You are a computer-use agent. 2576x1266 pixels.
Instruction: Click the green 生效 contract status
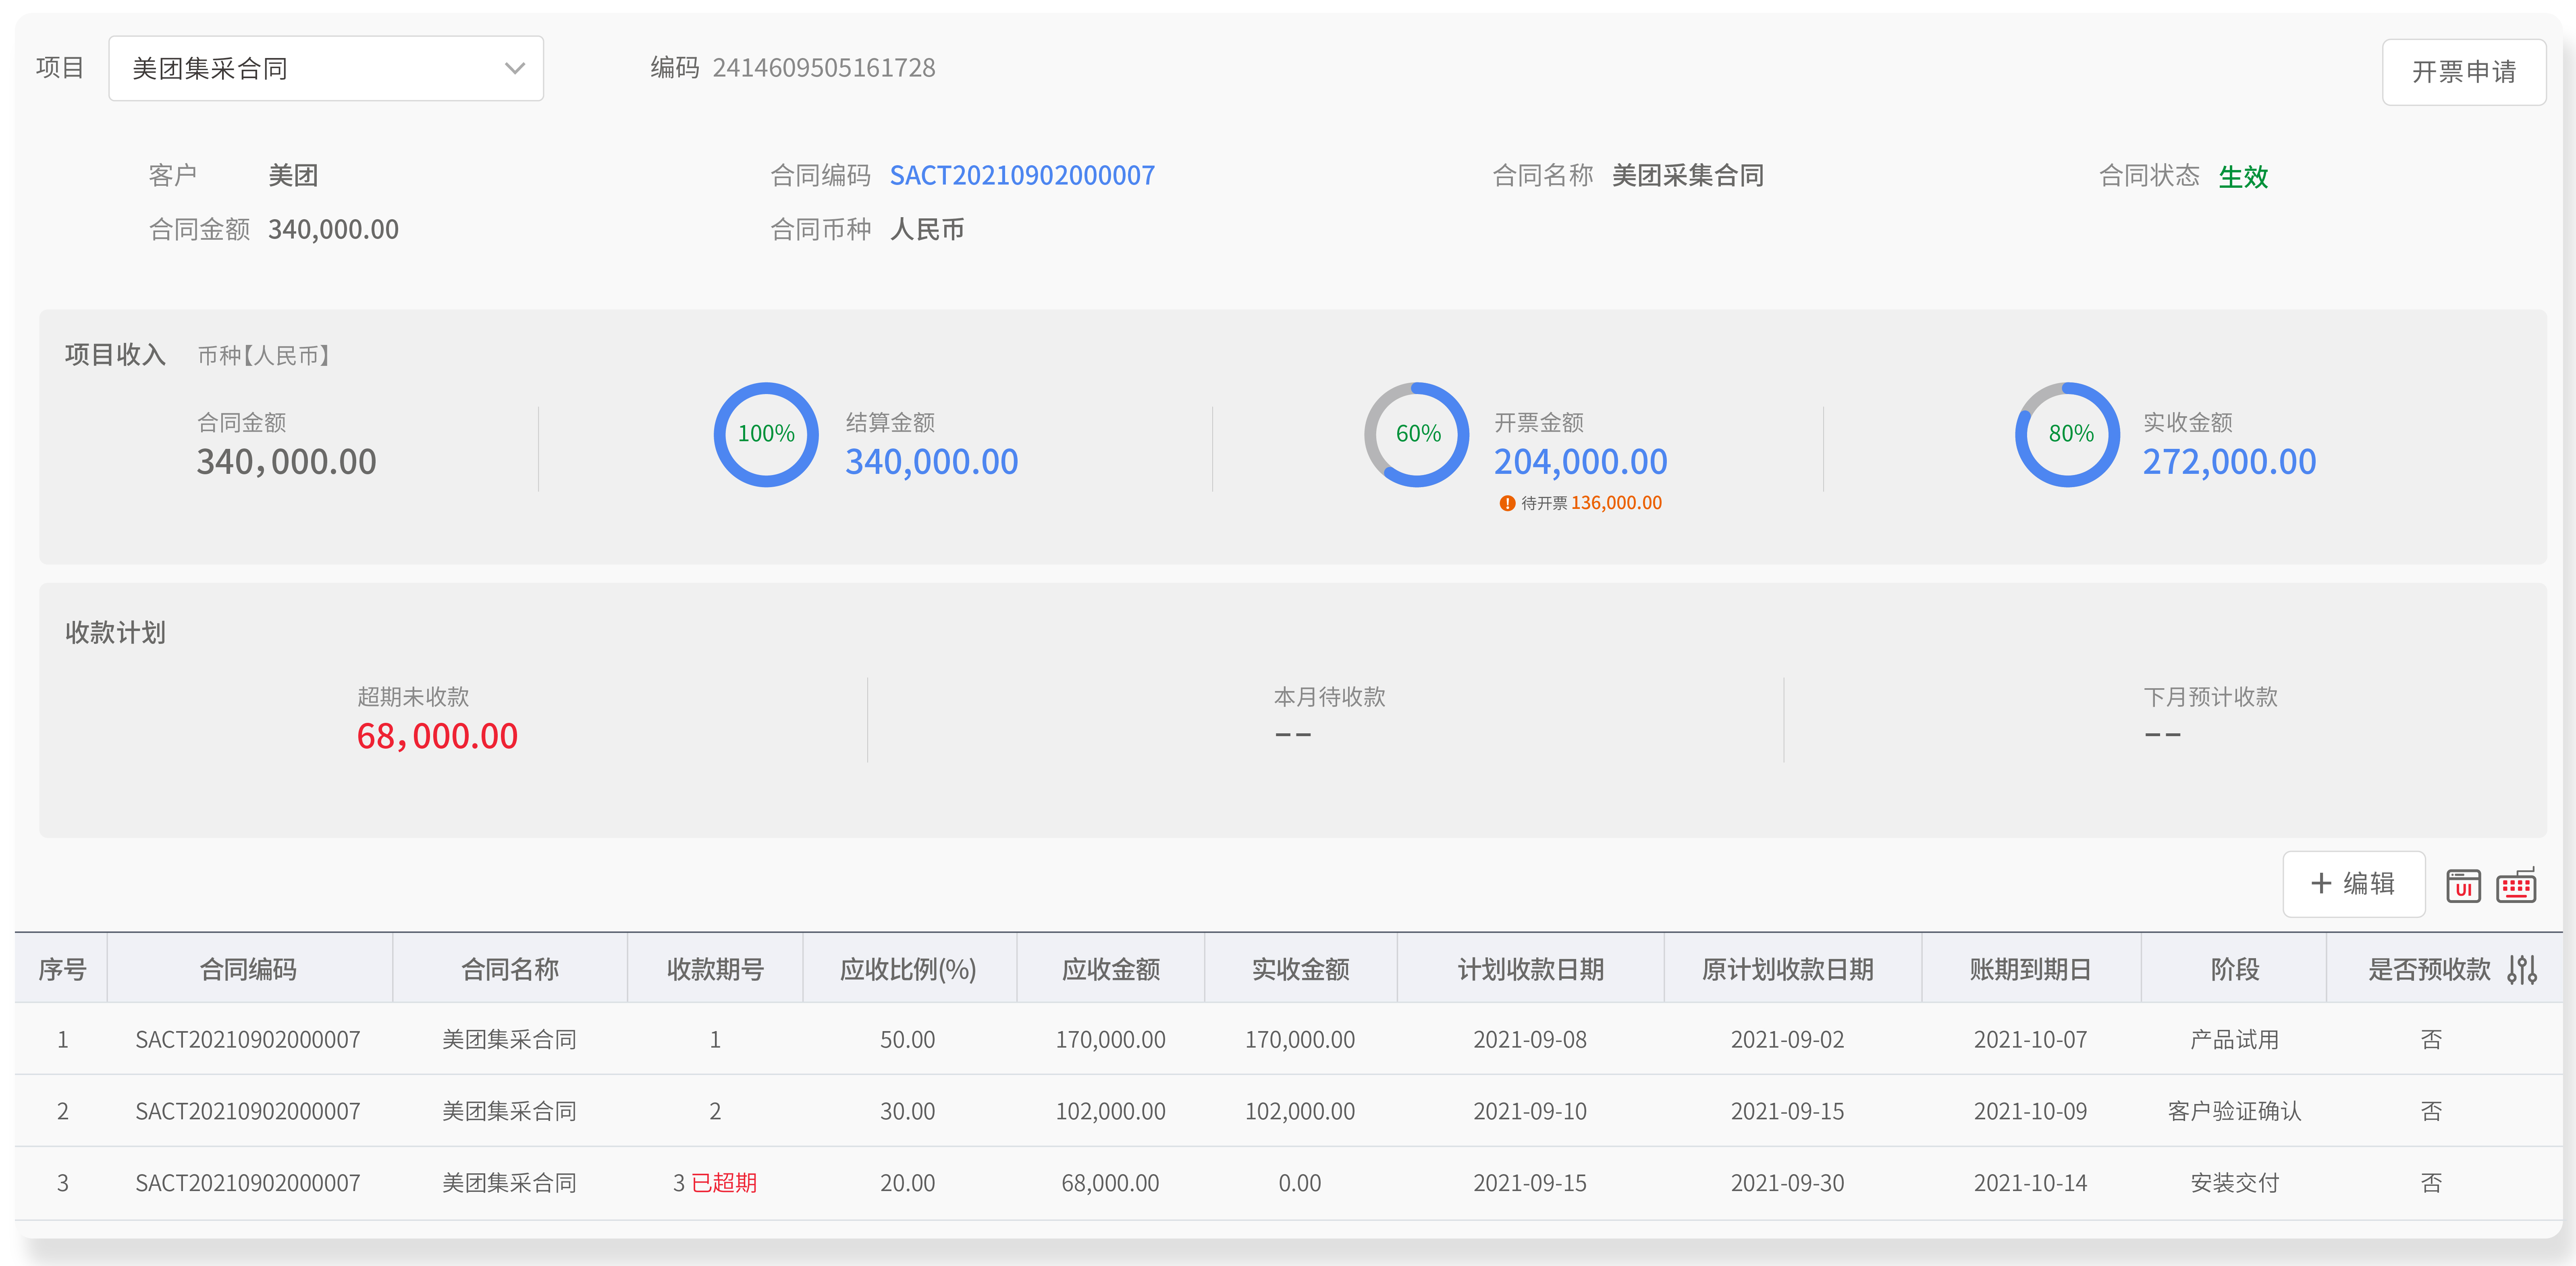click(2243, 177)
